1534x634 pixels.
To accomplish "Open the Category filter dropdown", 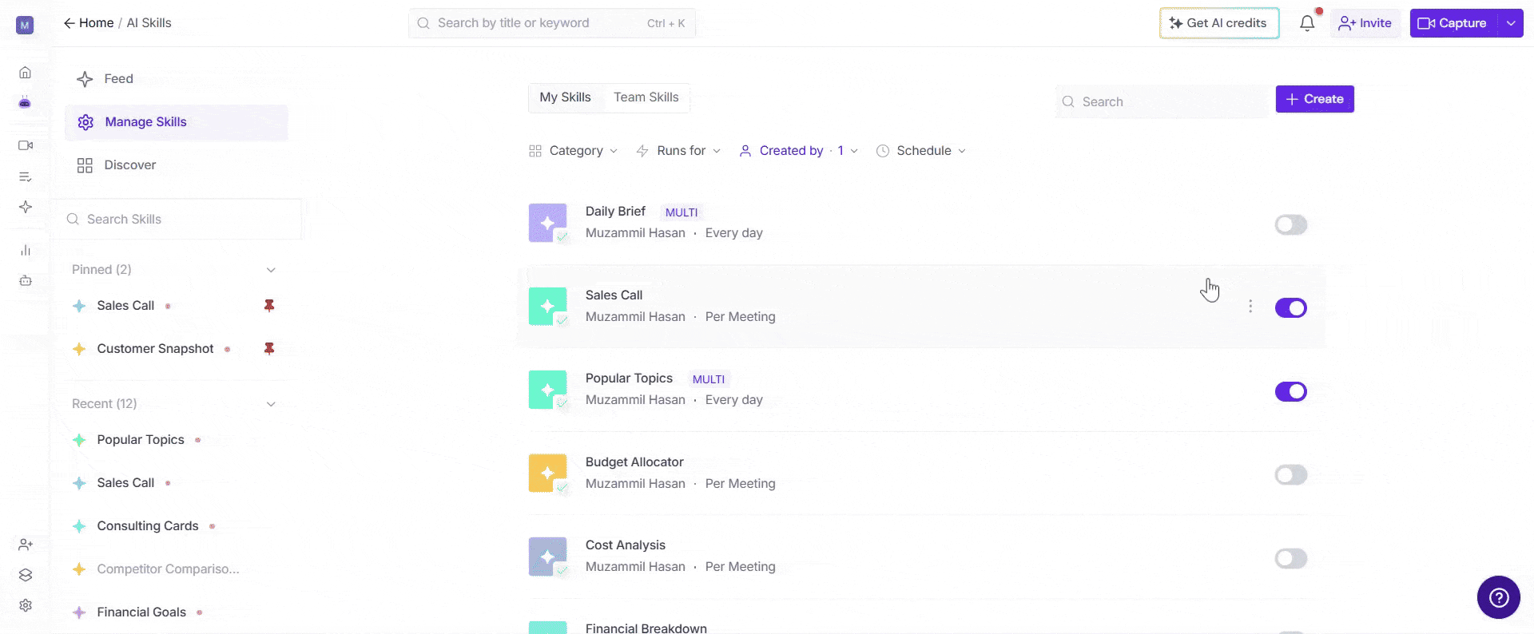I will click(x=573, y=151).
